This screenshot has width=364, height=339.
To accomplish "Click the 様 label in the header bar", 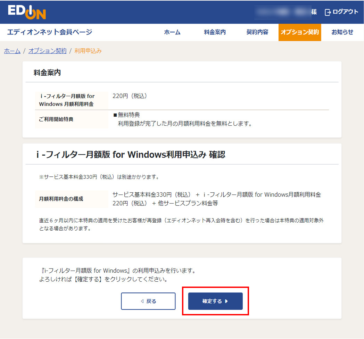I will (x=314, y=11).
